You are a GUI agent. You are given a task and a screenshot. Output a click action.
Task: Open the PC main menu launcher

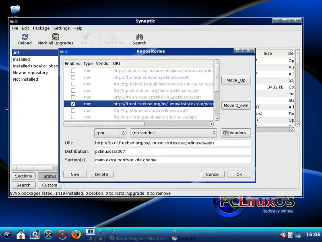point(7,235)
